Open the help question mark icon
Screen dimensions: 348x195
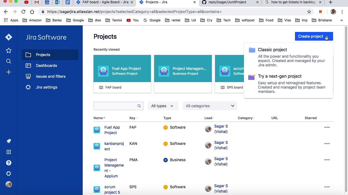pyautogui.click(x=9, y=163)
